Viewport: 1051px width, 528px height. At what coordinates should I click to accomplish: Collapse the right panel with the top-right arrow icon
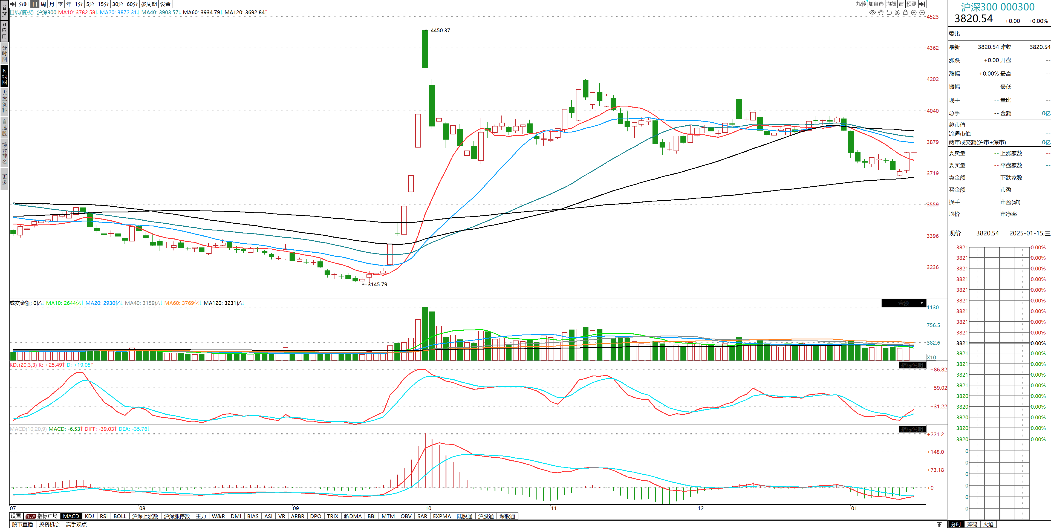tap(922, 4)
